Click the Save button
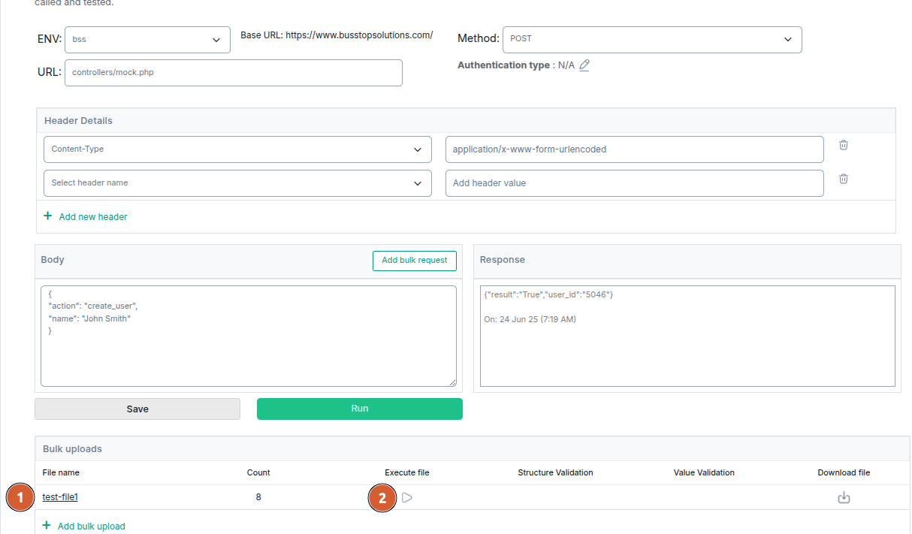The image size is (912, 534). [x=137, y=409]
